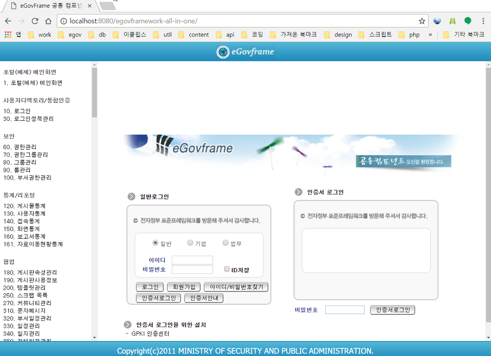Click arrow icon beside 일반로그인 heading

pyautogui.click(x=131, y=196)
